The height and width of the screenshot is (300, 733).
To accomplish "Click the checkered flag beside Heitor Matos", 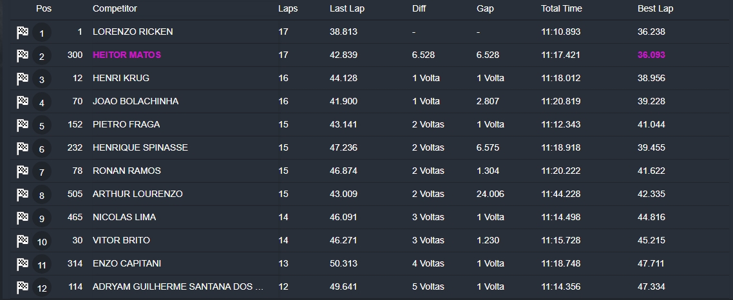I will point(23,56).
